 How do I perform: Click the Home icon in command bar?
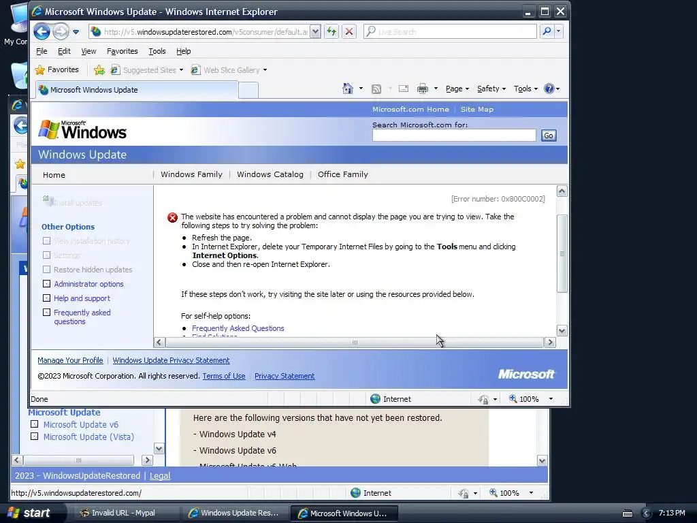click(348, 89)
